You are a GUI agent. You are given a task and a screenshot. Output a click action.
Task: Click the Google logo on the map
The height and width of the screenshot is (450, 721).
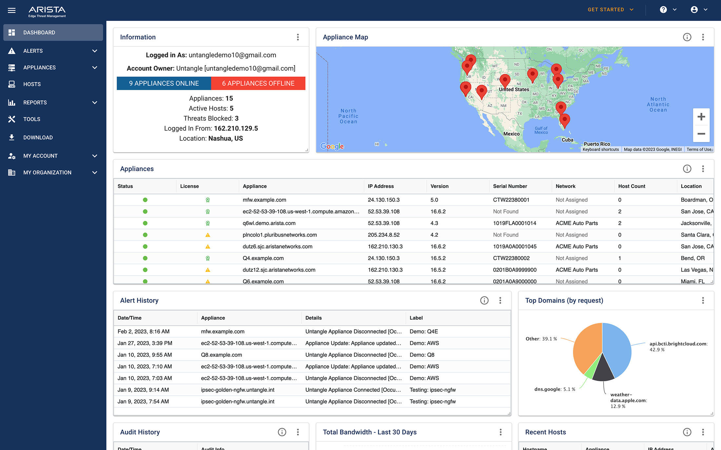pos(332,146)
